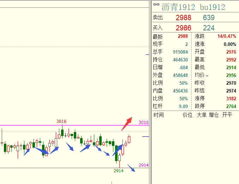
Task: Click the 最新 value 2988
Action: click(x=183, y=36)
